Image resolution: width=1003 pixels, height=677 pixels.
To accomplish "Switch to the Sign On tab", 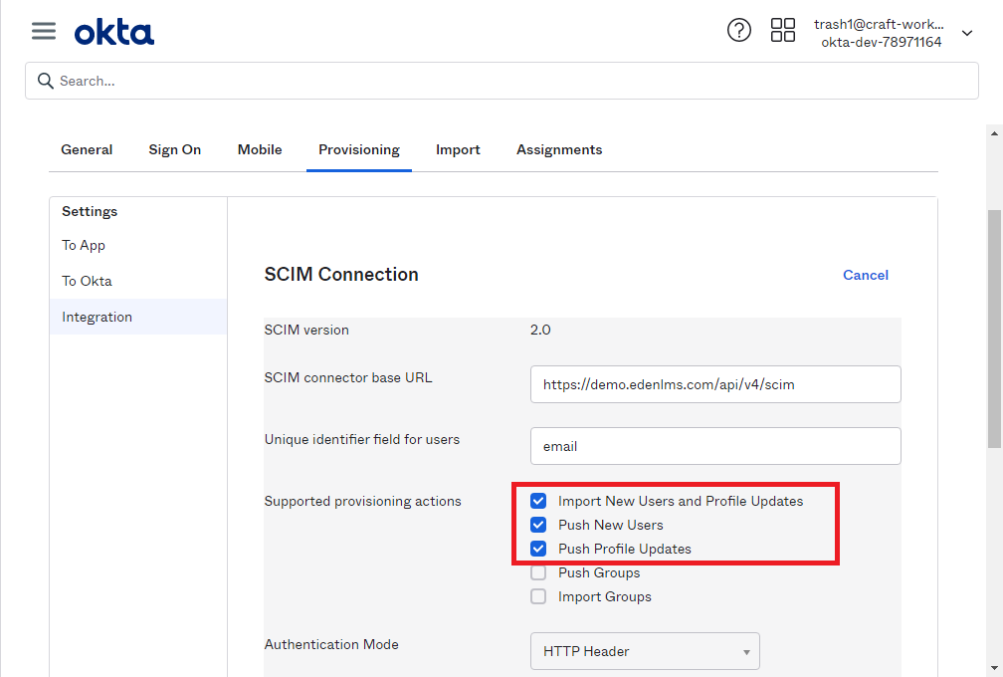I will (x=175, y=149).
